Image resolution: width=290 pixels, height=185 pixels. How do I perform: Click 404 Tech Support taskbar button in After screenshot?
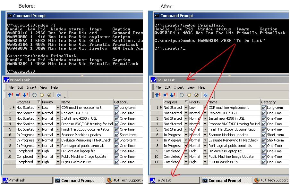pyautogui.click(x=271, y=180)
